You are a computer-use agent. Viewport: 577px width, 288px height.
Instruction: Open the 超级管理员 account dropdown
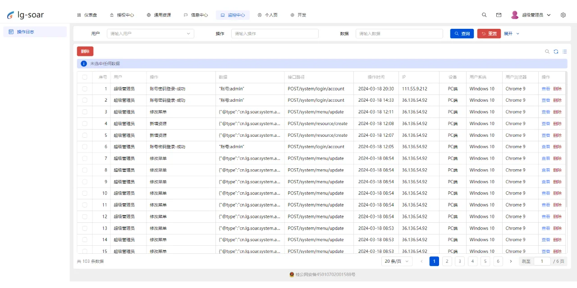point(534,15)
